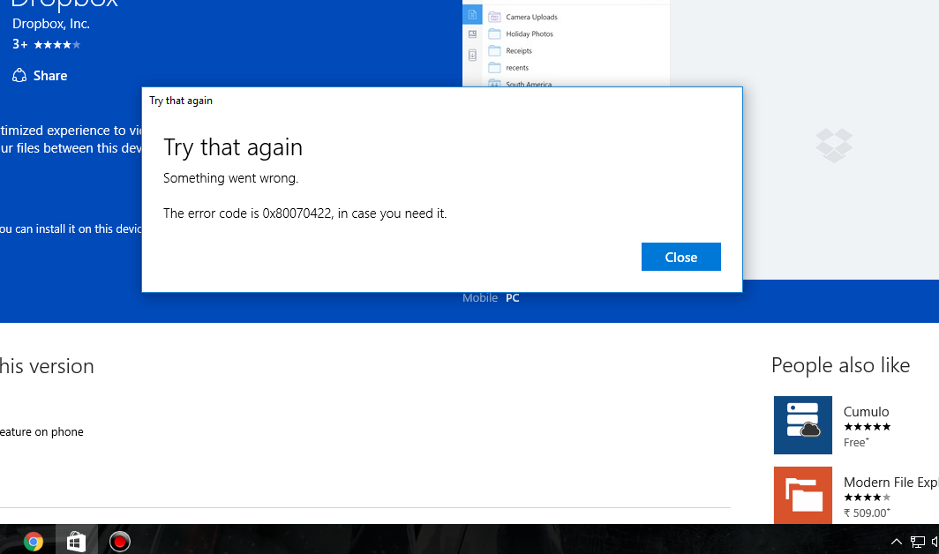Open the red record app in taskbar
Screen dimensions: 939x554
click(x=120, y=542)
